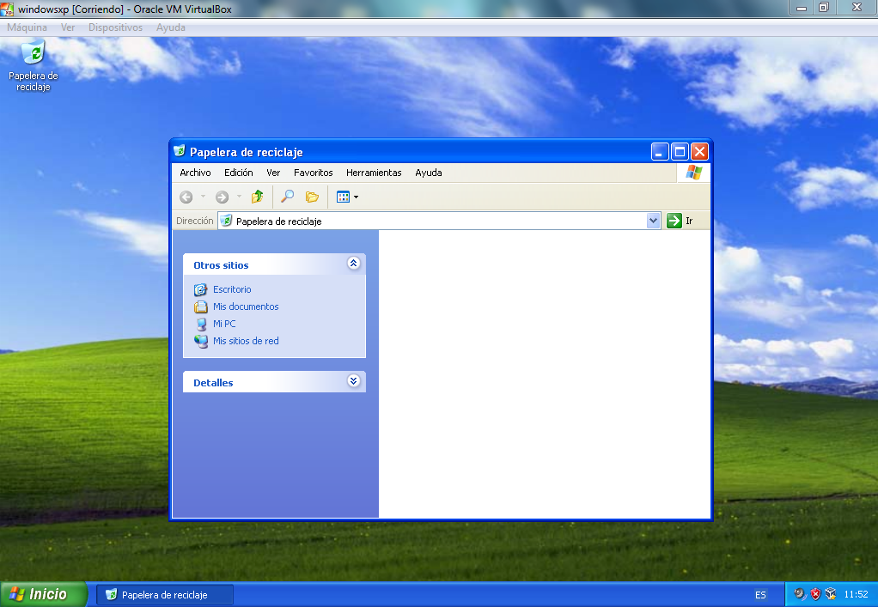Click inside the Dirección address field
Screen dimensions: 878x607
(439, 221)
